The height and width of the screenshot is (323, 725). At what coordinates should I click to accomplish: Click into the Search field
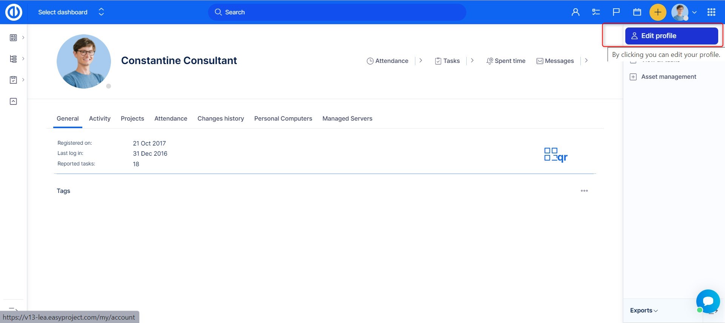tap(337, 12)
